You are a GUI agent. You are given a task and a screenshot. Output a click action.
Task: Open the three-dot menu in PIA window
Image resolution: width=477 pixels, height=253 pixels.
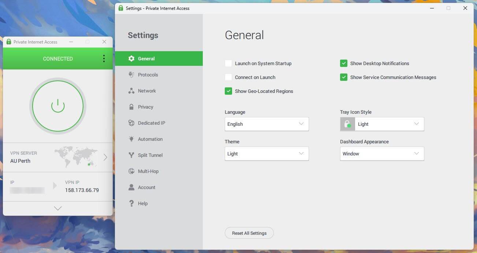click(104, 58)
